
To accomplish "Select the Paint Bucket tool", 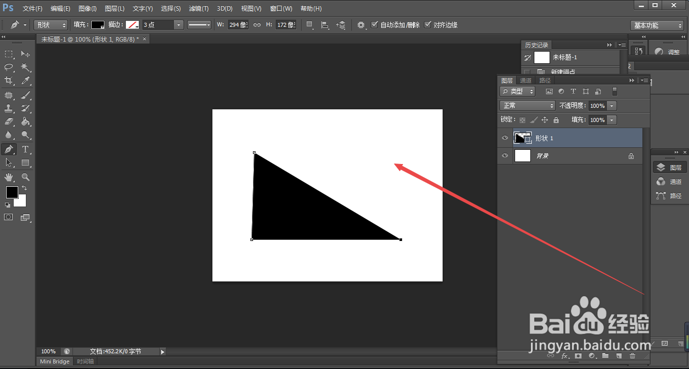I will pyautogui.click(x=25, y=121).
